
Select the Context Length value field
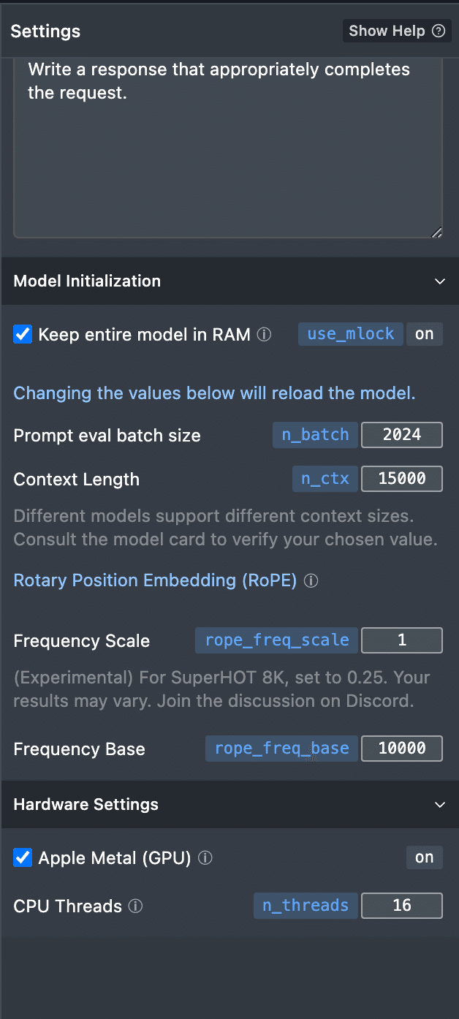(402, 479)
